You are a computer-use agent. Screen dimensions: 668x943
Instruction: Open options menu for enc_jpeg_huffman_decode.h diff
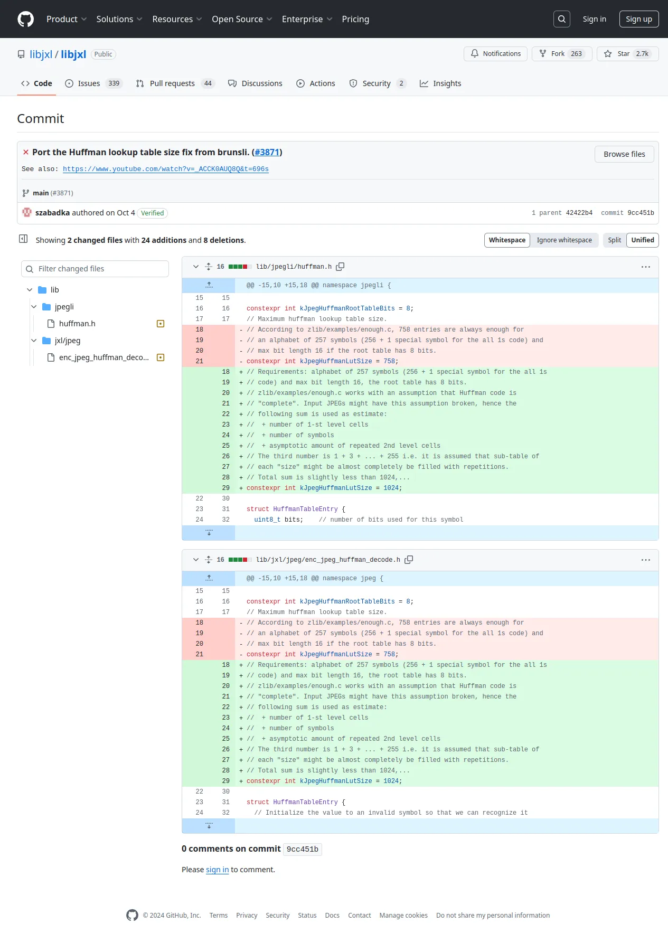click(x=646, y=560)
